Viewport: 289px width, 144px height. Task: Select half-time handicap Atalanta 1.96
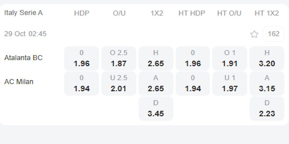tap(193, 58)
